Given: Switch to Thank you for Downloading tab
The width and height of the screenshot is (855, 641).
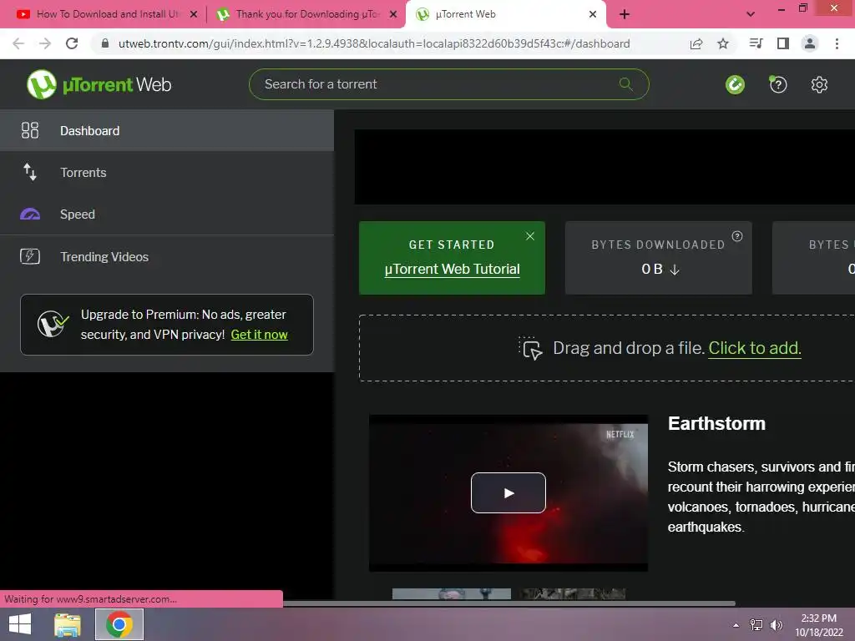Looking at the screenshot, I should point(306,14).
